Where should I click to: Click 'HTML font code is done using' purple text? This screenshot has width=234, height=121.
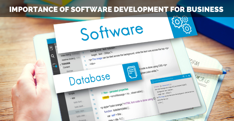[139, 101]
